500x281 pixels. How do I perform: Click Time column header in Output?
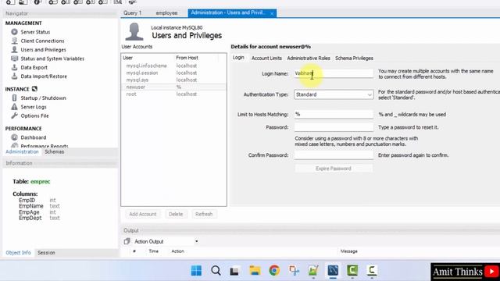pos(153,251)
